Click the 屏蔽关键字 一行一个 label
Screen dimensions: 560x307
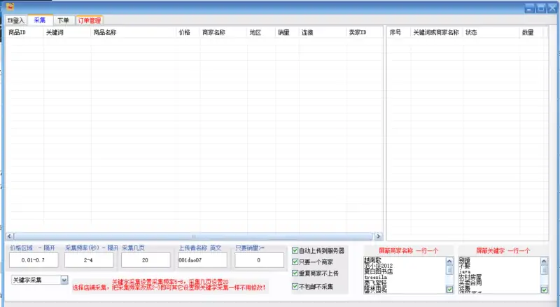click(x=503, y=251)
